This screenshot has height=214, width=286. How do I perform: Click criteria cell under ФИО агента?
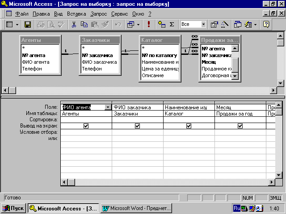pyautogui.click(x=86, y=132)
